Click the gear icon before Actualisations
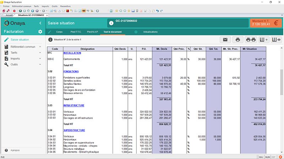The width and height of the screenshot is (284, 159). click(136, 32)
